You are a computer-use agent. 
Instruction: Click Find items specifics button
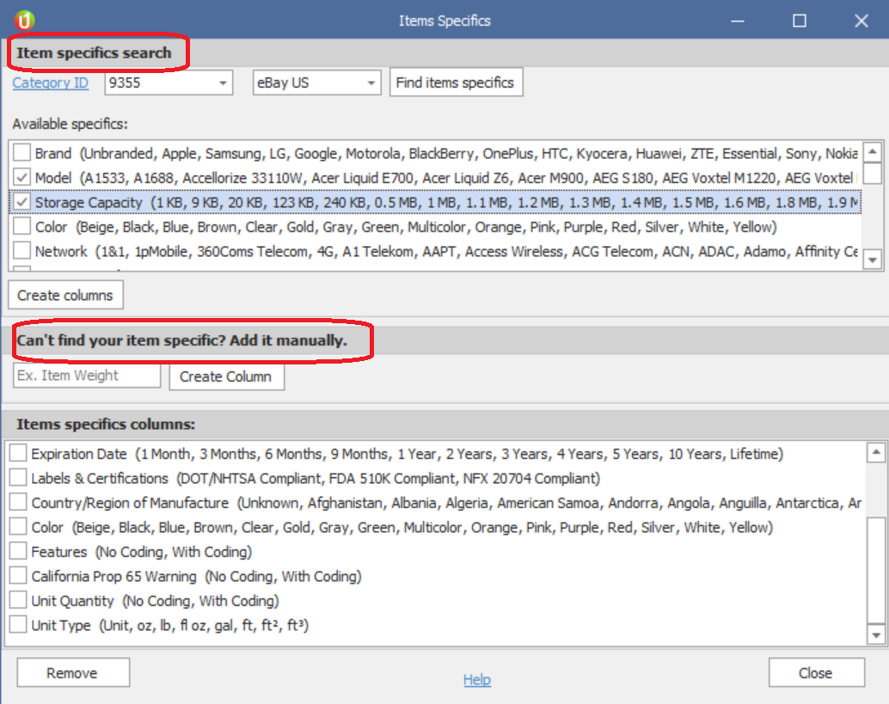pyautogui.click(x=456, y=83)
